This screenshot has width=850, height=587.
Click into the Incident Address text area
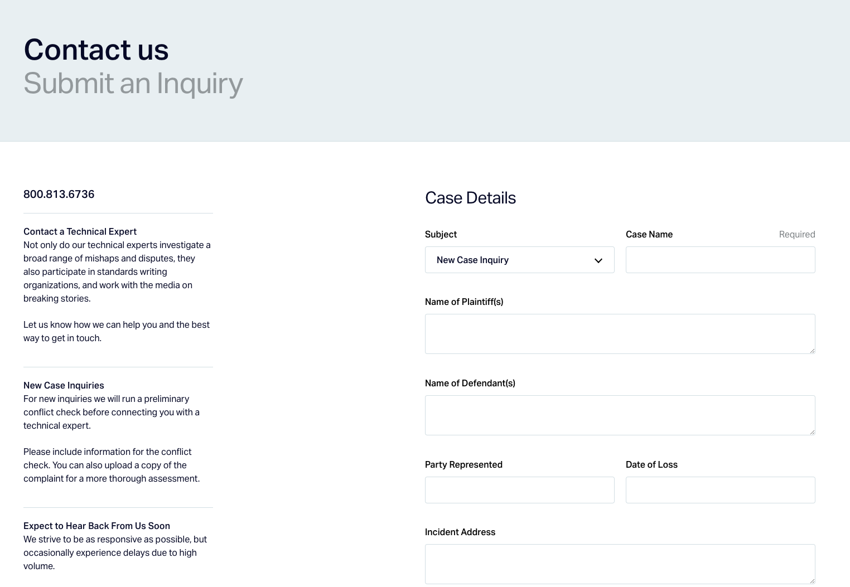(620, 564)
